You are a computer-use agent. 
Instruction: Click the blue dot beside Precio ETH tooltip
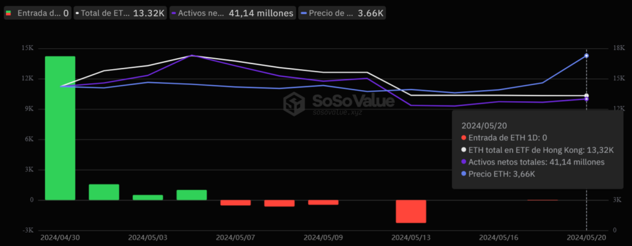point(464,174)
